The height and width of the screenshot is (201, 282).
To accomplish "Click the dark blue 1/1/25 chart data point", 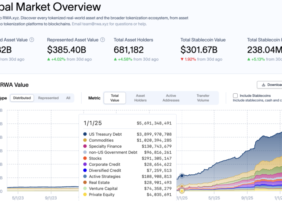I will pos(182,175).
